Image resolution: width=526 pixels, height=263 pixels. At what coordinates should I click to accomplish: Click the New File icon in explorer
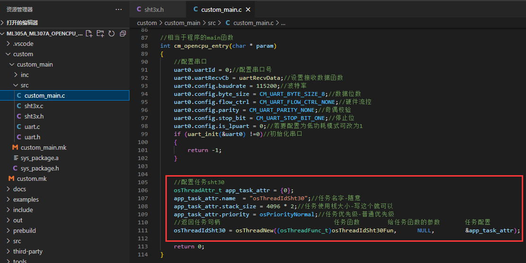(x=89, y=34)
